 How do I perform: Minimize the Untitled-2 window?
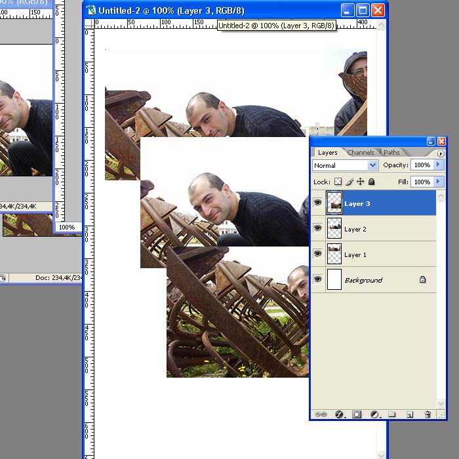348,10
